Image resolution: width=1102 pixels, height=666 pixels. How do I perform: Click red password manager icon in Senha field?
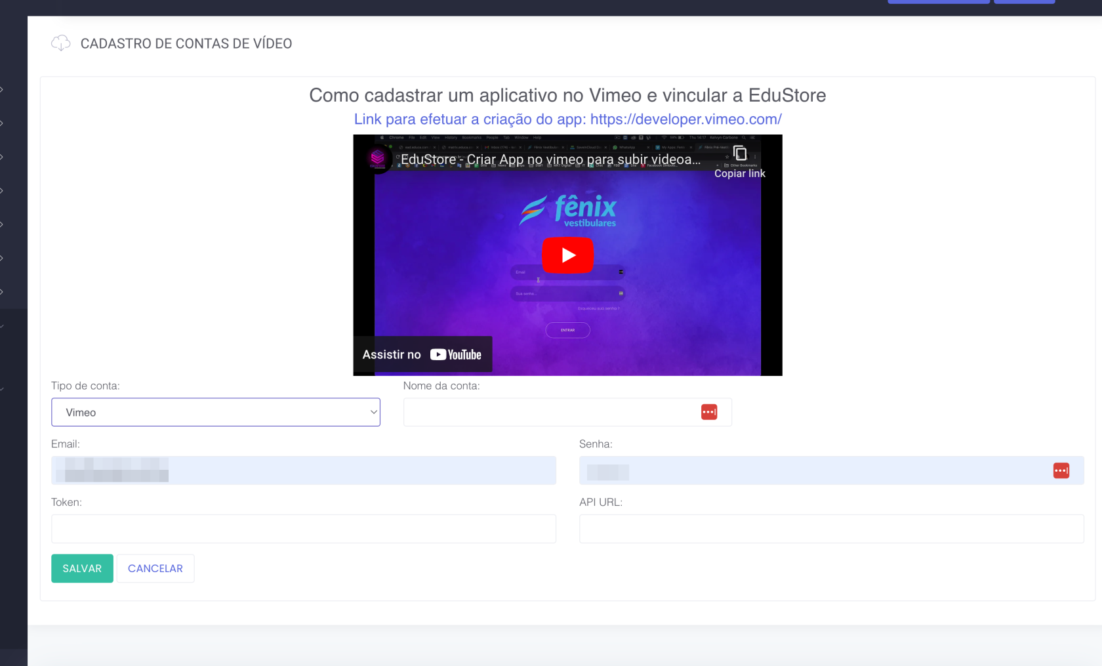(x=1061, y=470)
